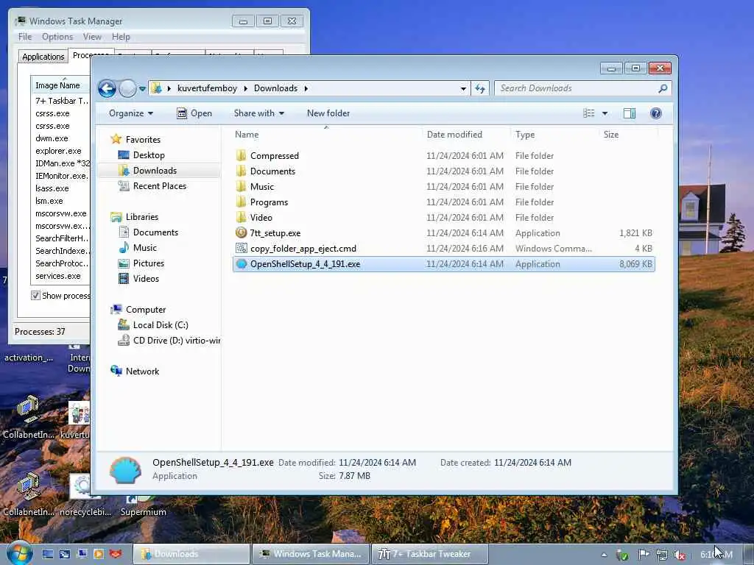Open View menu in Task Manager
This screenshot has width=754, height=565.
(x=92, y=37)
